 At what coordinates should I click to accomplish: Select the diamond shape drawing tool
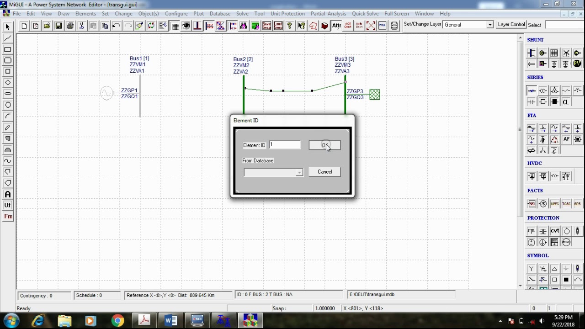click(x=8, y=83)
